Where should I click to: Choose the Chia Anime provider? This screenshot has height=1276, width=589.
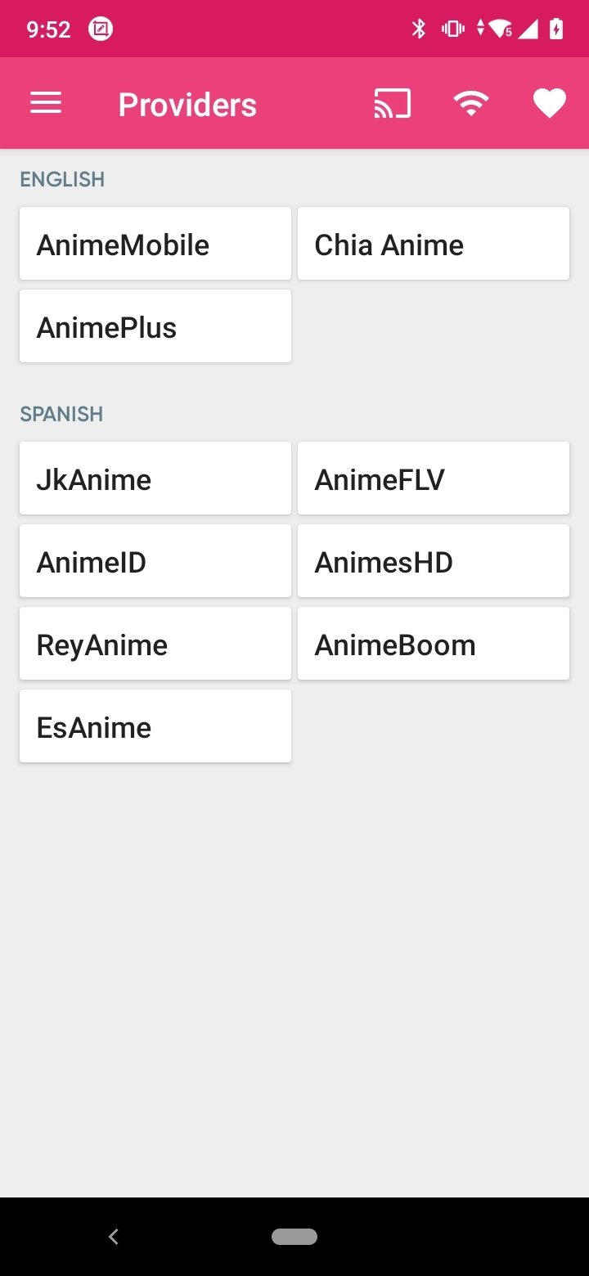tap(434, 244)
